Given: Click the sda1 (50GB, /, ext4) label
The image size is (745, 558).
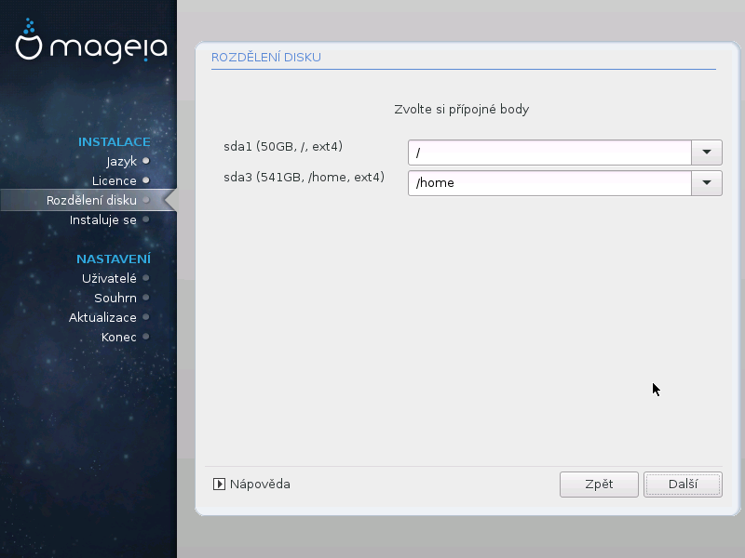Looking at the screenshot, I should tap(283, 147).
